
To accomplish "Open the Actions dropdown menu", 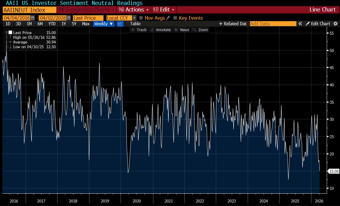I will [134, 10].
